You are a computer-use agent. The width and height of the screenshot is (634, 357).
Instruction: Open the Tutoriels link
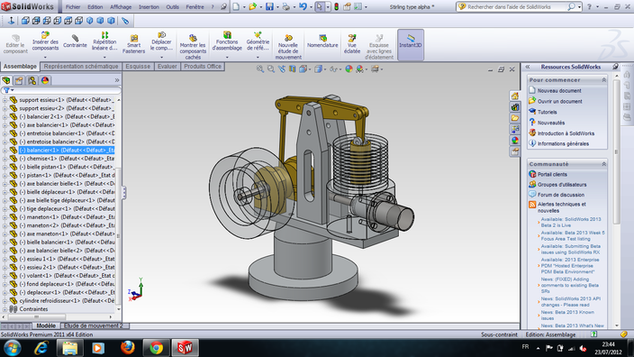click(547, 112)
